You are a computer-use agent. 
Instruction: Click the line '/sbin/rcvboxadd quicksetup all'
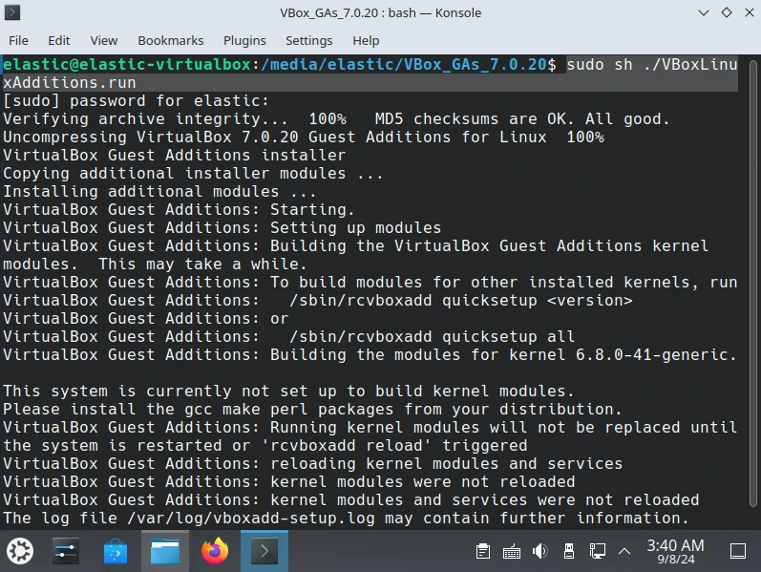tap(288, 336)
